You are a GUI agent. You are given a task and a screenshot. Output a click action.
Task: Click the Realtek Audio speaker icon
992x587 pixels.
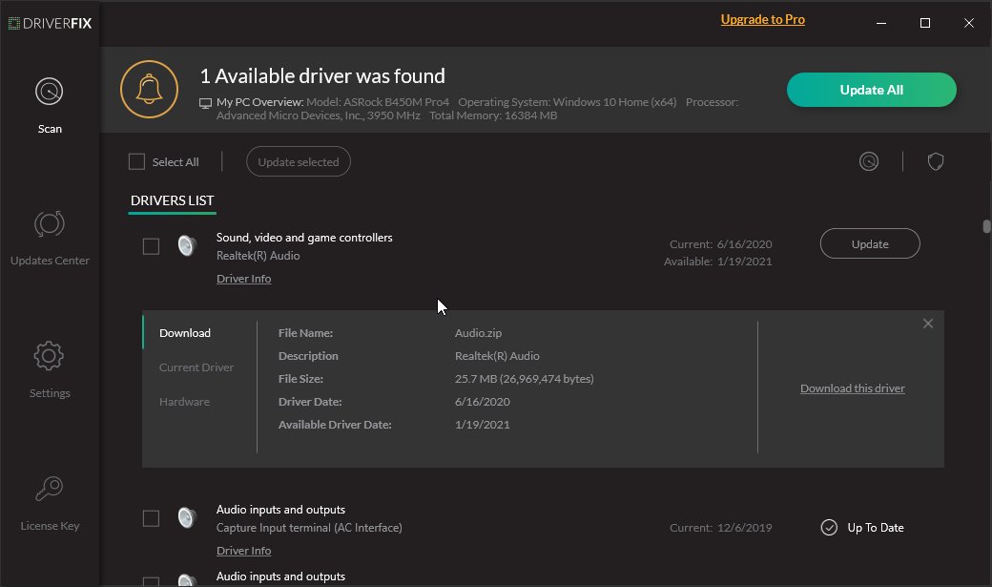pos(187,245)
